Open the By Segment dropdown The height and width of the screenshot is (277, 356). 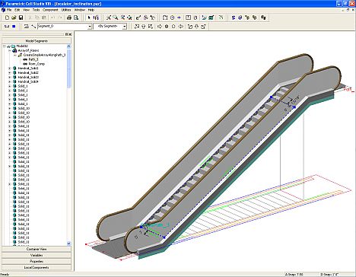point(125,27)
